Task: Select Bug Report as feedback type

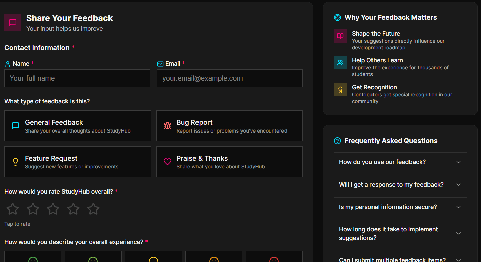Action: (x=229, y=126)
